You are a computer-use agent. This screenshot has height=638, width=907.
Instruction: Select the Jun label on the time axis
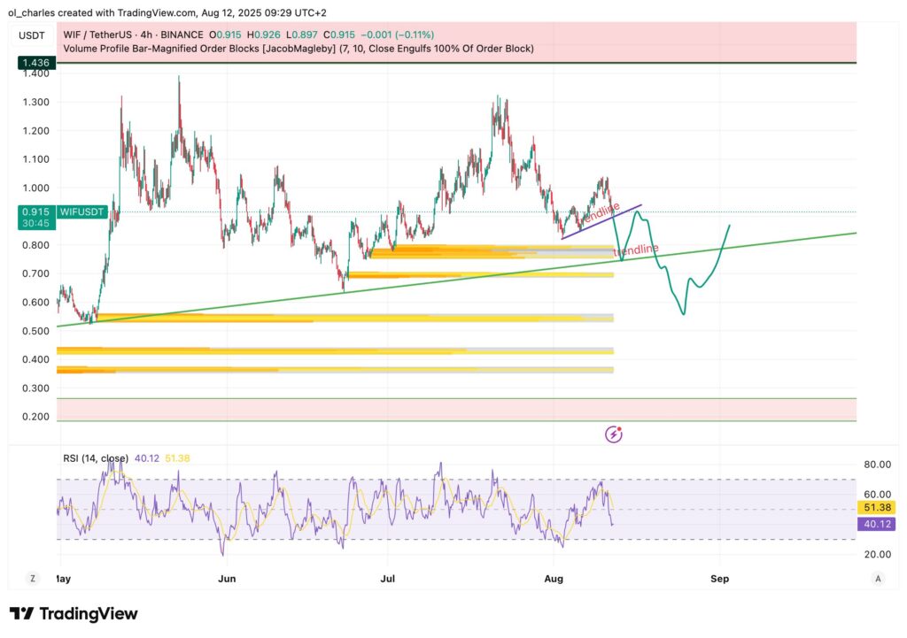[227, 579]
